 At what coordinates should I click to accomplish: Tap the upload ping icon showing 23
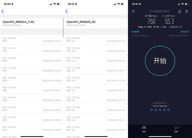[162, 27]
